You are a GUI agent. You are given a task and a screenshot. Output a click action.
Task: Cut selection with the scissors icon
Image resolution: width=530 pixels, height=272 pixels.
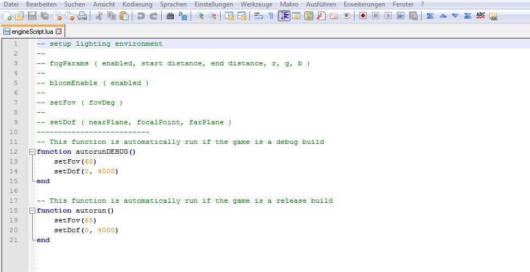coord(99,16)
